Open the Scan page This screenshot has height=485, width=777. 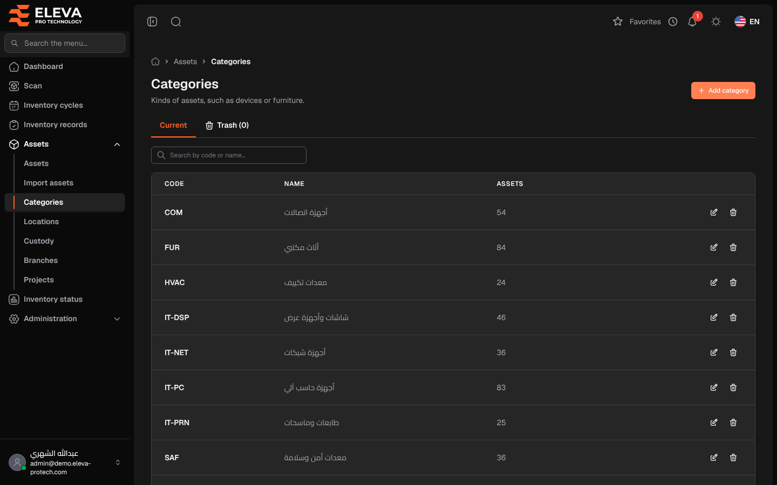65,86
